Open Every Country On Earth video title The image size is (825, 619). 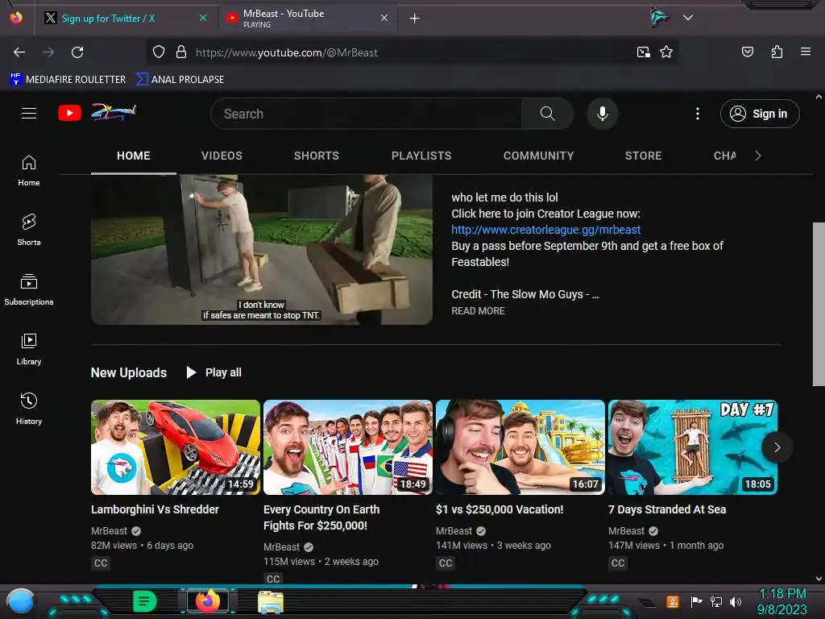click(321, 517)
